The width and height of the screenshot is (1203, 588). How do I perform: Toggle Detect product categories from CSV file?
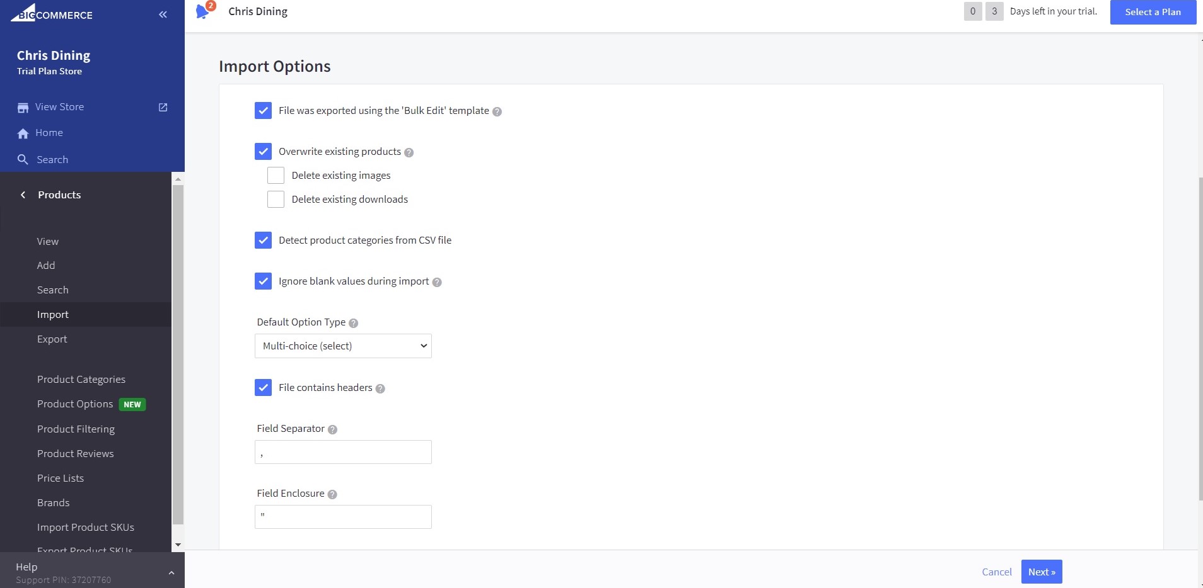pyautogui.click(x=263, y=240)
